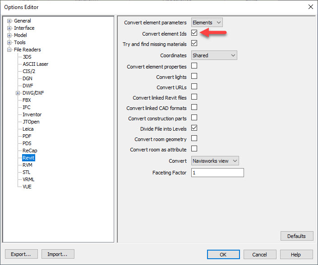Enable Convert room geometry checkbox
This screenshot has height=265, width=318.
coord(194,138)
